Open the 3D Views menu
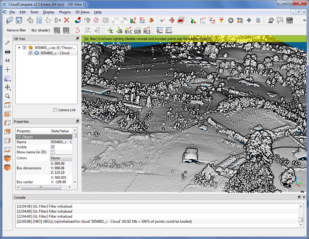Screen dimensions: 309x239 (82, 12)
